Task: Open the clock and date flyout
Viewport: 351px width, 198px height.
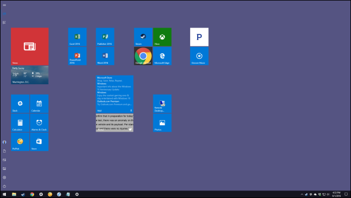Action: tap(336, 194)
